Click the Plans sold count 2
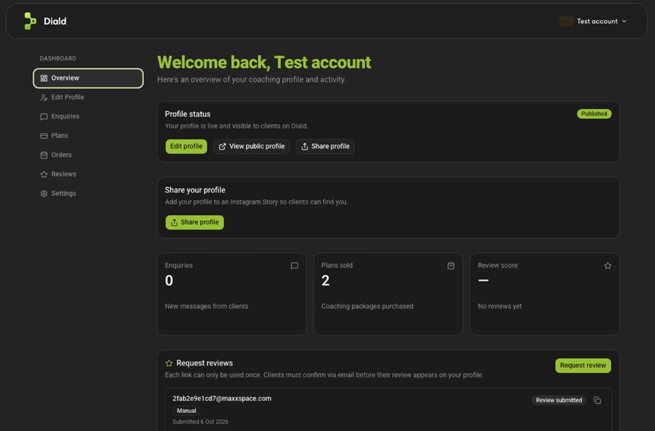Image resolution: width=655 pixels, height=431 pixels. point(326,280)
